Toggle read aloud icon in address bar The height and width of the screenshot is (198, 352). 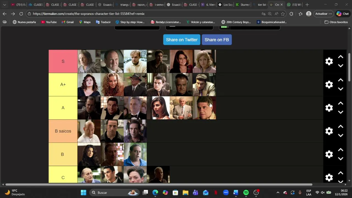(x=276, y=14)
